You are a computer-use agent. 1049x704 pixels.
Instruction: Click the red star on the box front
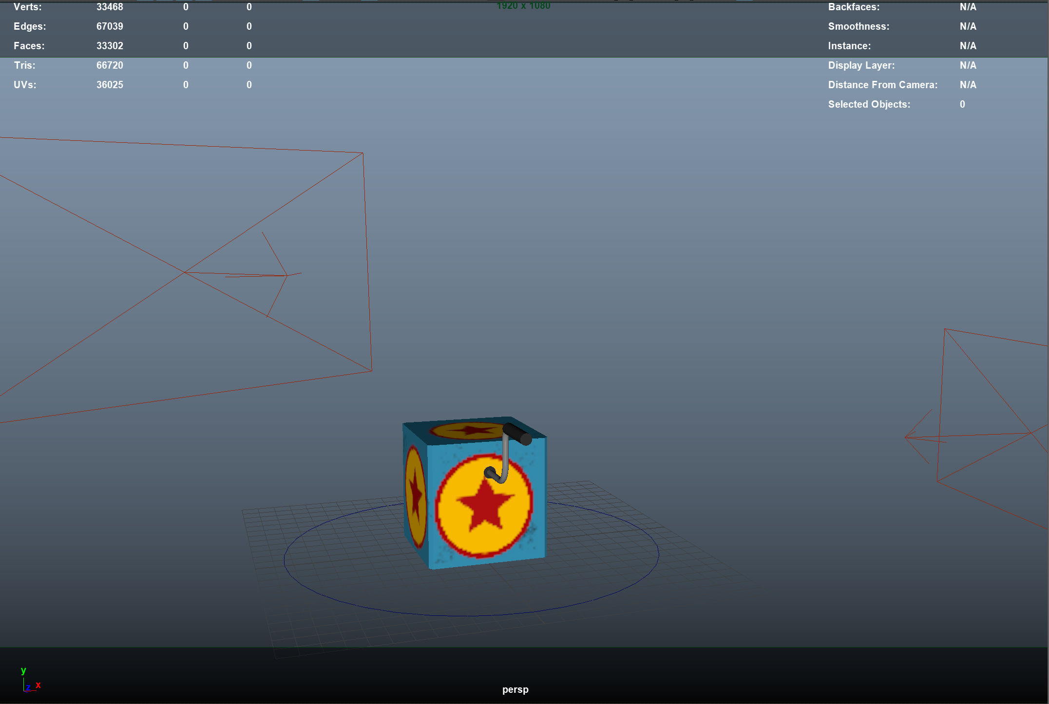(485, 505)
